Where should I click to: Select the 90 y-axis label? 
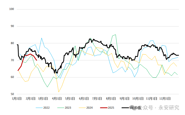[12, 26]
